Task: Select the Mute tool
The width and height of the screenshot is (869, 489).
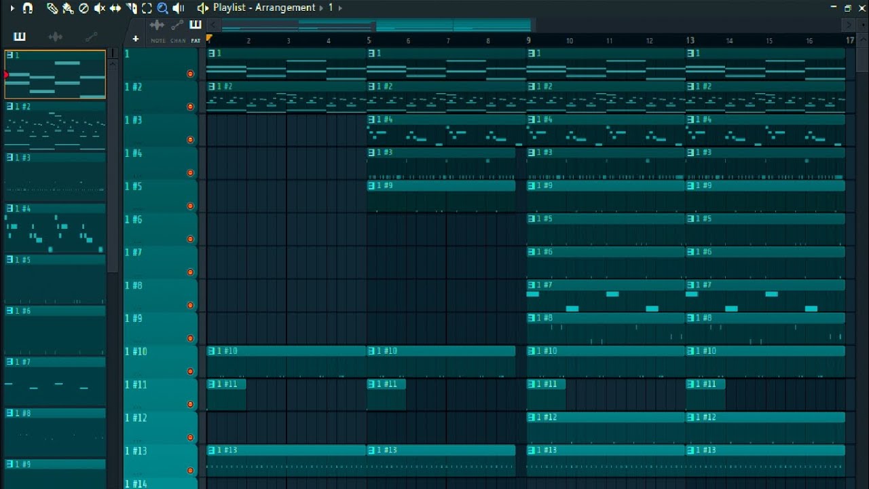Action: point(99,8)
